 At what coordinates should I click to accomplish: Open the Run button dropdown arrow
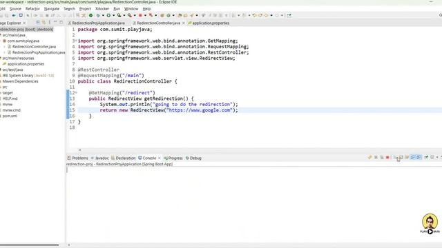coord(113,15)
